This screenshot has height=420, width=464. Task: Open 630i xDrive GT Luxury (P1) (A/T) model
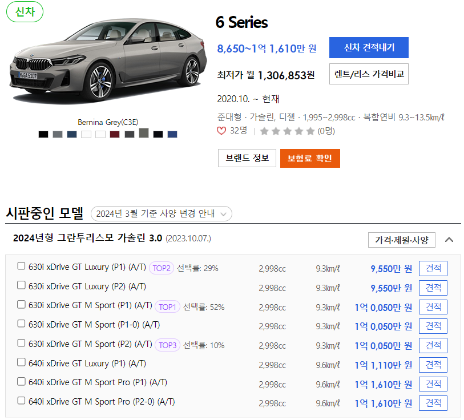pyautogui.click(x=87, y=267)
